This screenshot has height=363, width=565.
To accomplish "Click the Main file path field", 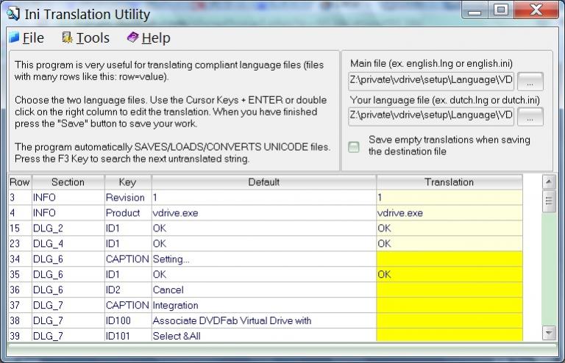I will [431, 81].
